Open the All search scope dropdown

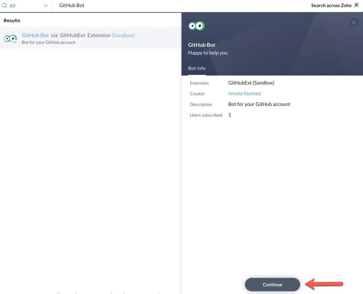tap(25, 6)
